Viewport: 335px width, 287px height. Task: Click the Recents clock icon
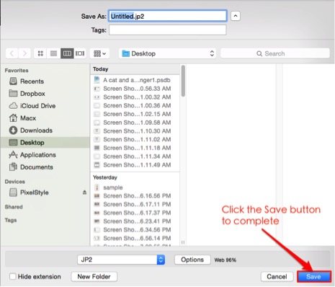[x=13, y=81]
